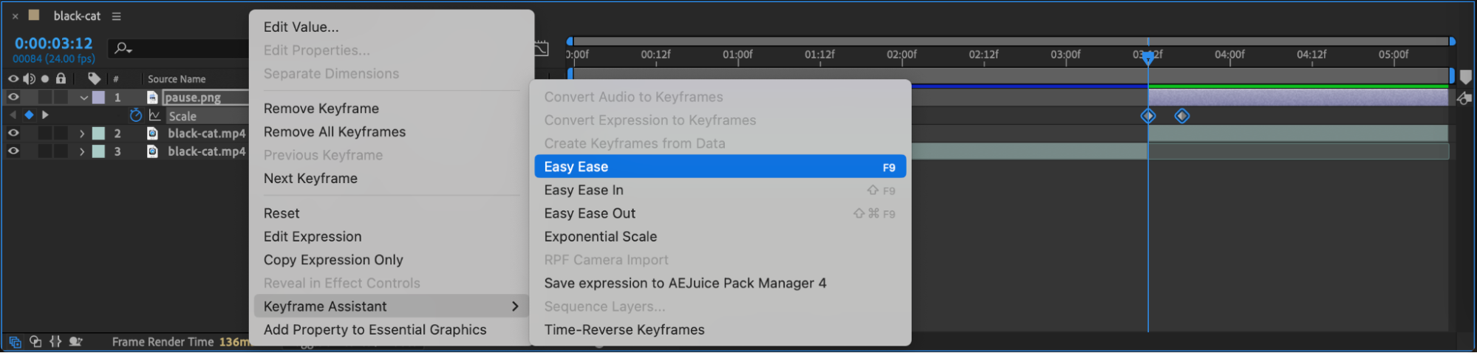Click the layer search magnifier icon

(x=122, y=49)
